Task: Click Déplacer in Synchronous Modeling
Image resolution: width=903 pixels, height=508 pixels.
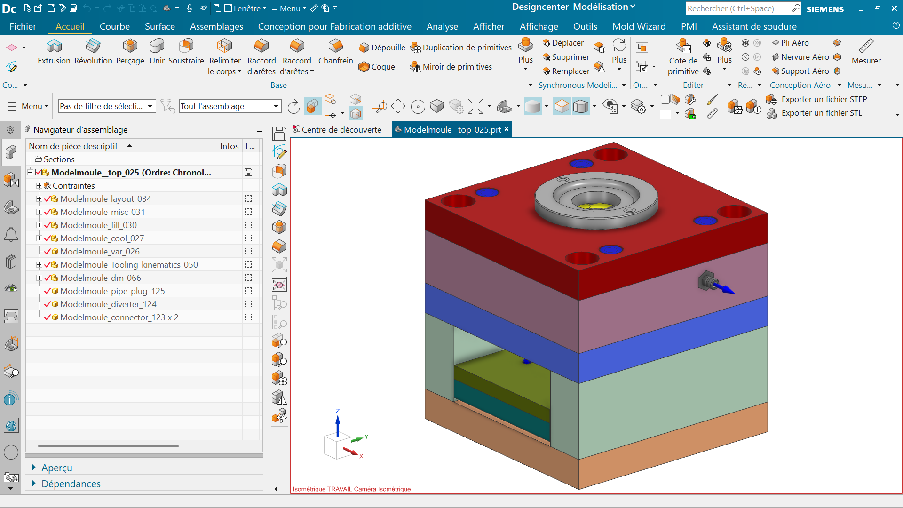Action: [563, 43]
